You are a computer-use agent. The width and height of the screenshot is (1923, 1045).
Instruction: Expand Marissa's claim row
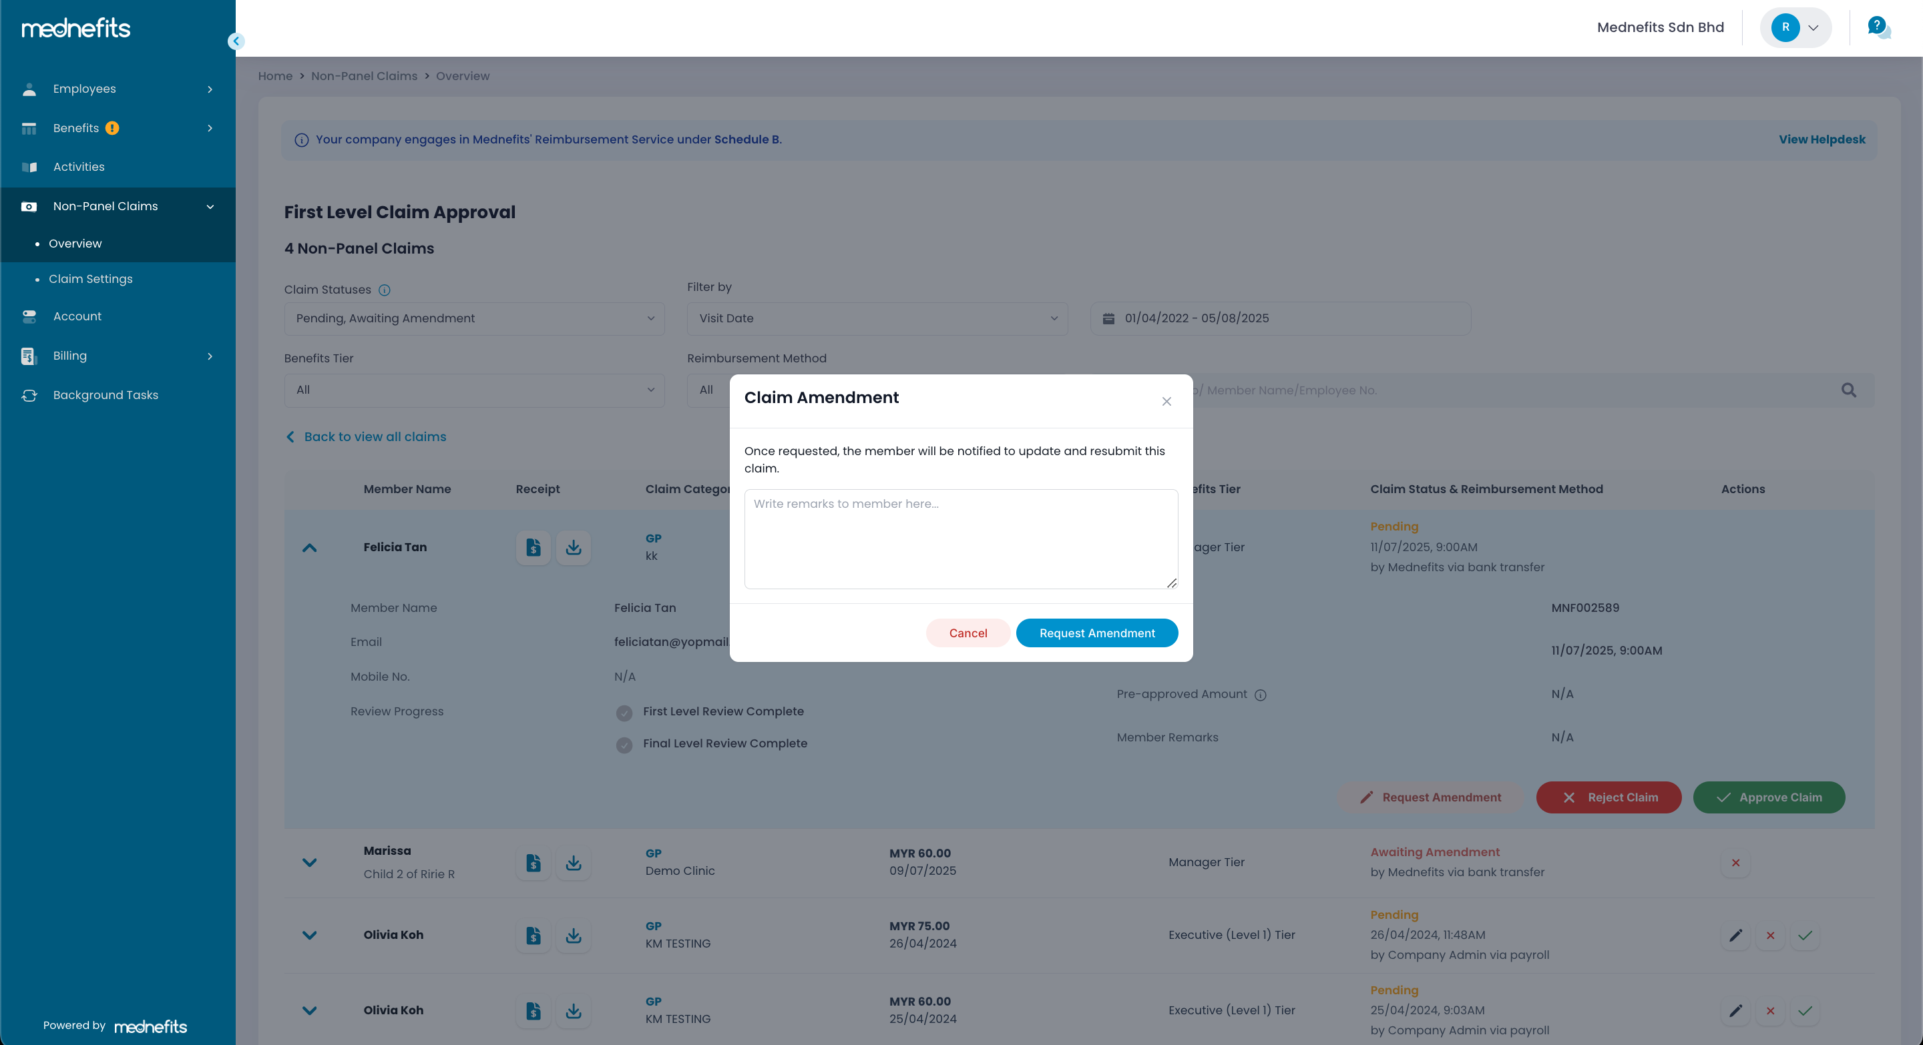(310, 863)
